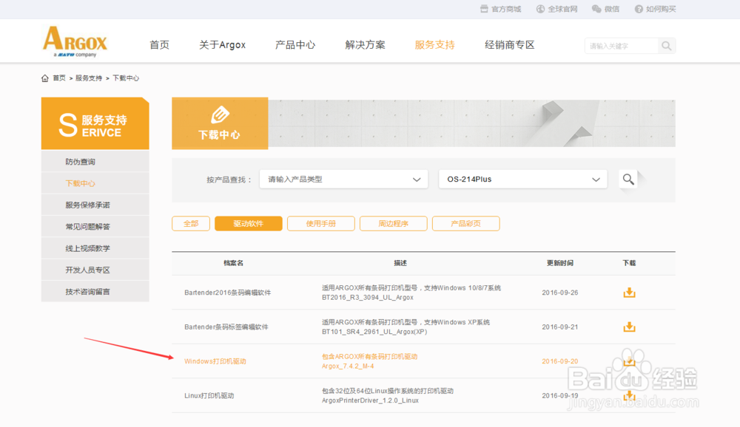The width and height of the screenshot is (740, 427).
Task: Download Bartender2016 barcode software
Action: (x=629, y=293)
